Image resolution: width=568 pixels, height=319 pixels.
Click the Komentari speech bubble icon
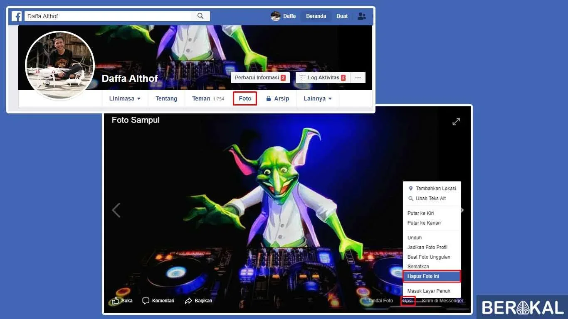click(146, 301)
